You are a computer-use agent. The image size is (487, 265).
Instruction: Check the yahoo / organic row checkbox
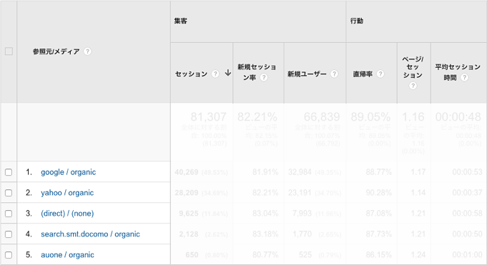9,193
